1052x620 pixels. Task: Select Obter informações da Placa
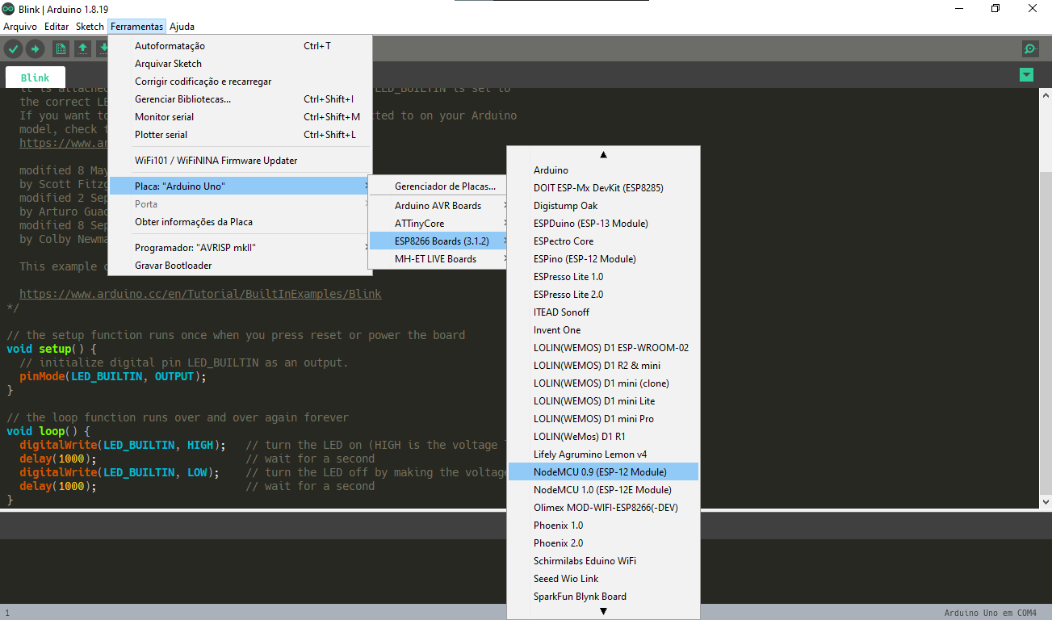[x=240, y=222]
